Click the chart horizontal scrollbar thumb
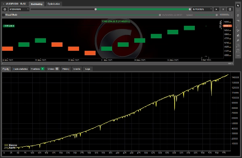This screenshot has height=158, width=242. [x=230, y=63]
